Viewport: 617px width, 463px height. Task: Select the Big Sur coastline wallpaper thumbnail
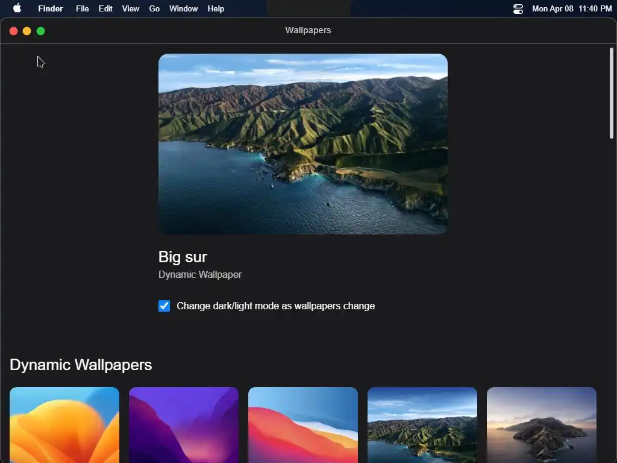422,425
